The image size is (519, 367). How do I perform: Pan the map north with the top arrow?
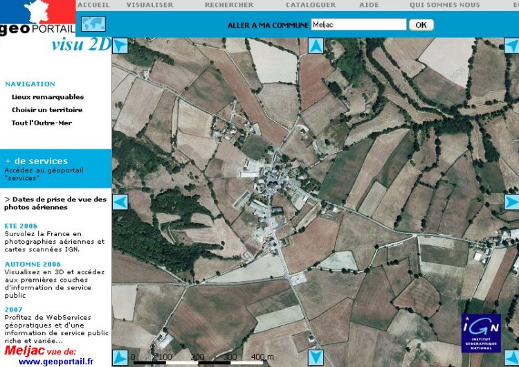pos(316,46)
